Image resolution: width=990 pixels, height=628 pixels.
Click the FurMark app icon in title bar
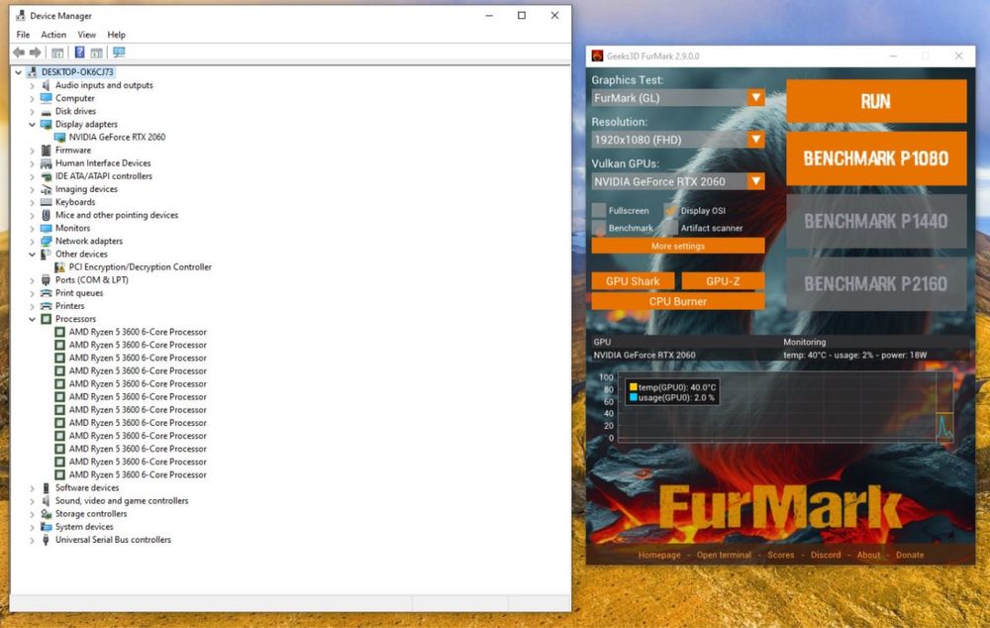(597, 56)
